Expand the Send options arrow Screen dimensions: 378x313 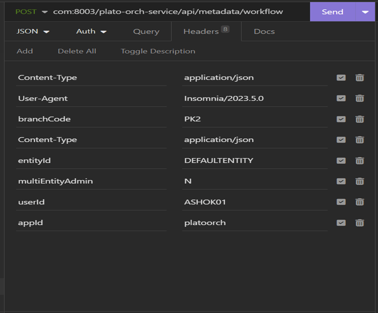pyautogui.click(x=365, y=12)
